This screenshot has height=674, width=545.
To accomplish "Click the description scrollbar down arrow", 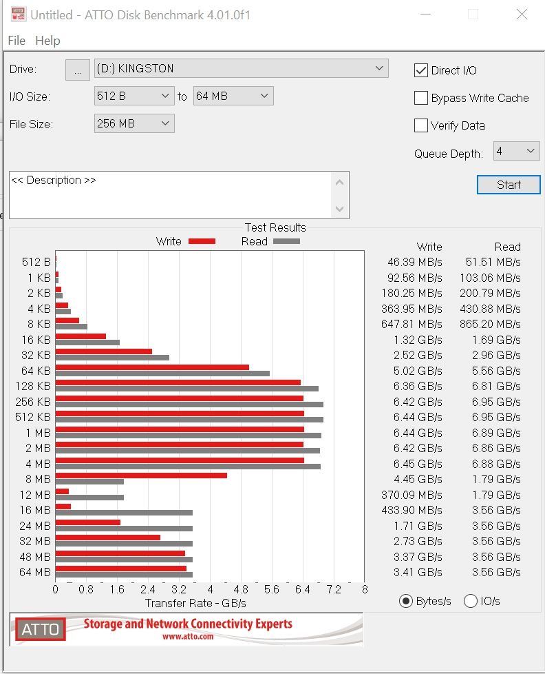I will (339, 209).
